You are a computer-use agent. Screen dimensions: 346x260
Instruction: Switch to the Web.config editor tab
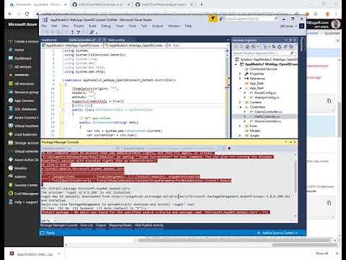[x=116, y=40]
